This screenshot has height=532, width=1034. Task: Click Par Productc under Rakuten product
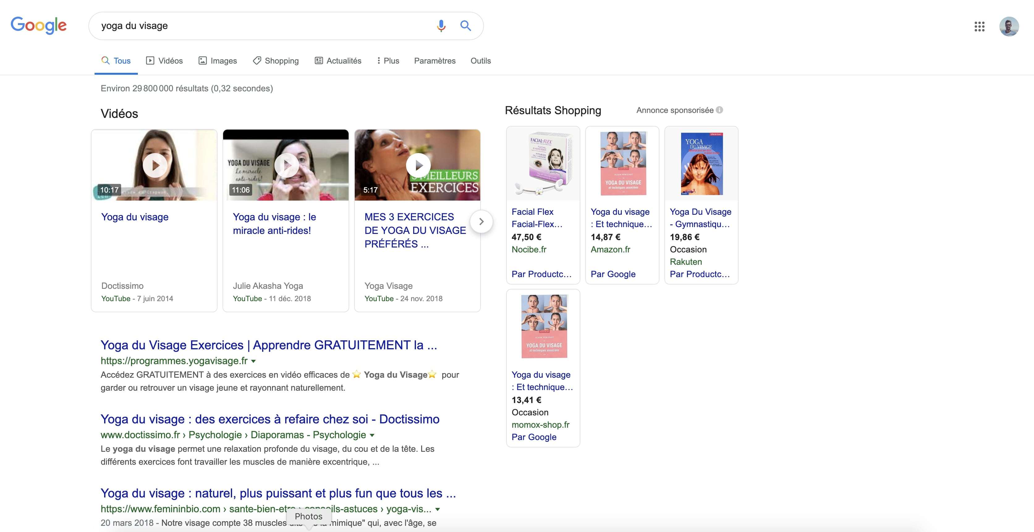(700, 274)
